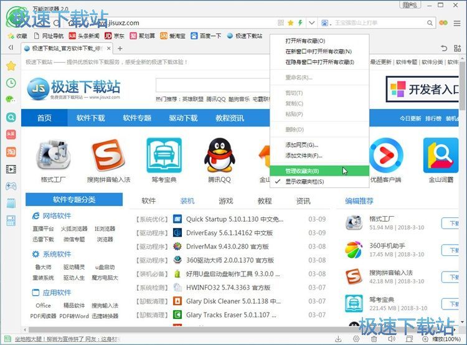The image size is (467, 345).
Task: Click the undo closed tab icon
Action: pyautogui.click(x=444, y=48)
